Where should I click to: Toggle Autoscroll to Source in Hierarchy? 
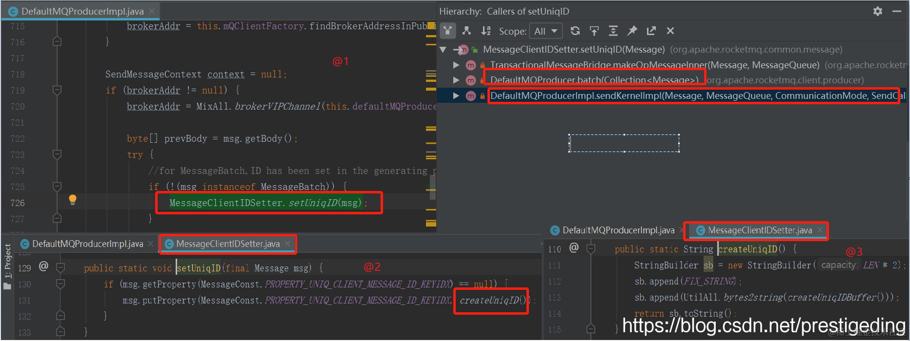click(x=594, y=31)
